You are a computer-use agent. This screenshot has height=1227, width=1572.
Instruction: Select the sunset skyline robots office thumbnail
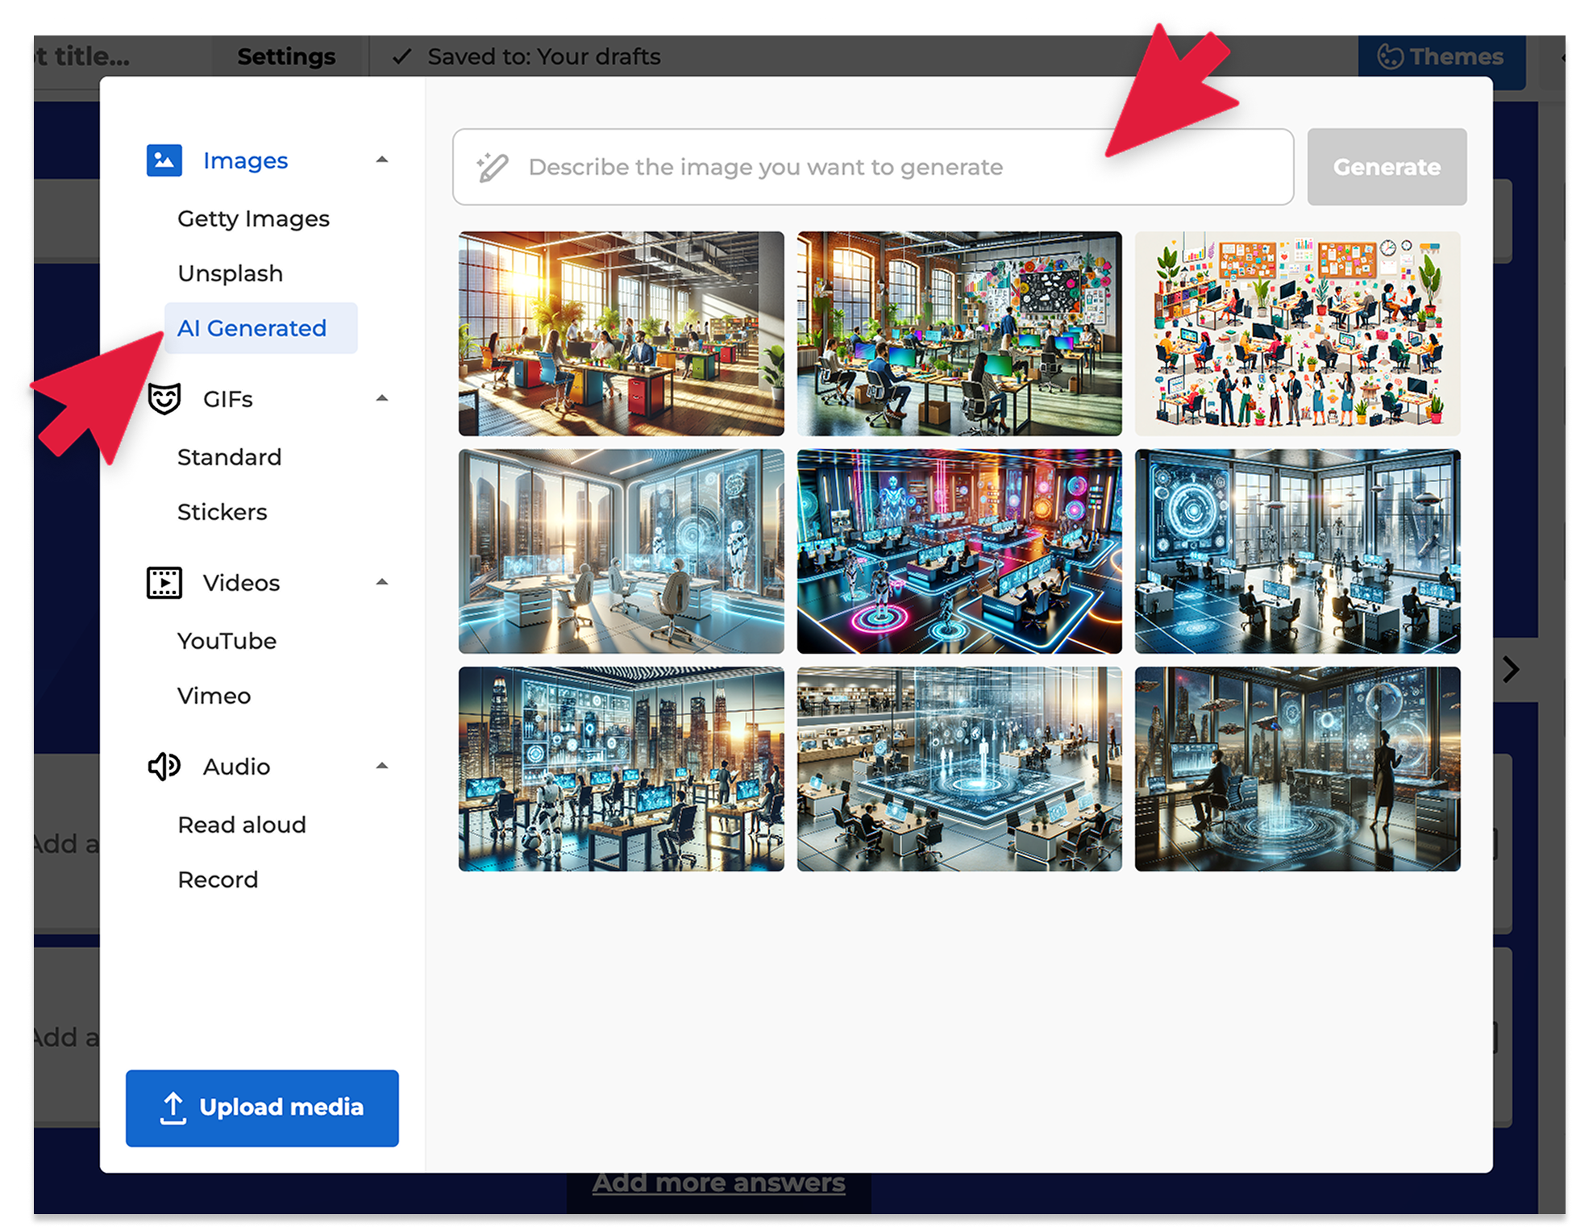(x=621, y=769)
